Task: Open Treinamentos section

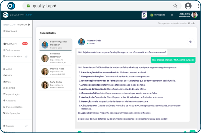Action: [x=11, y=50]
